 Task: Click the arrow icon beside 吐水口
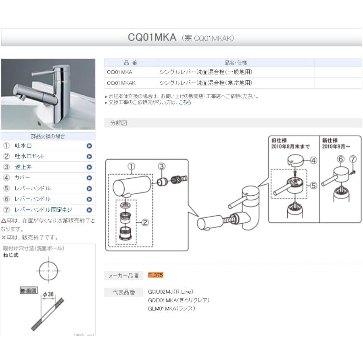pos(90,145)
